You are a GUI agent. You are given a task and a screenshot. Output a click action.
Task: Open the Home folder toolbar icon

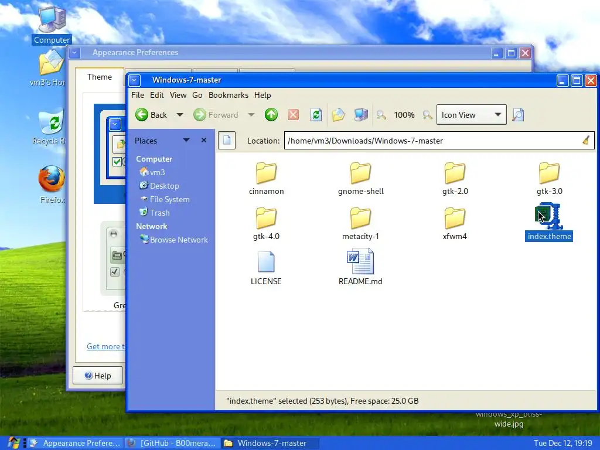(x=339, y=115)
